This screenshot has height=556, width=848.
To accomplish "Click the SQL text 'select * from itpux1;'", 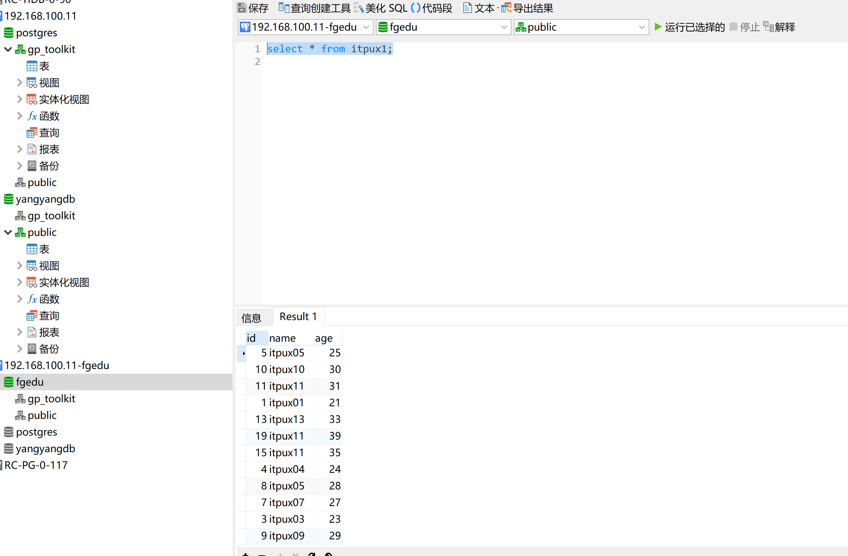I will tap(330, 49).
